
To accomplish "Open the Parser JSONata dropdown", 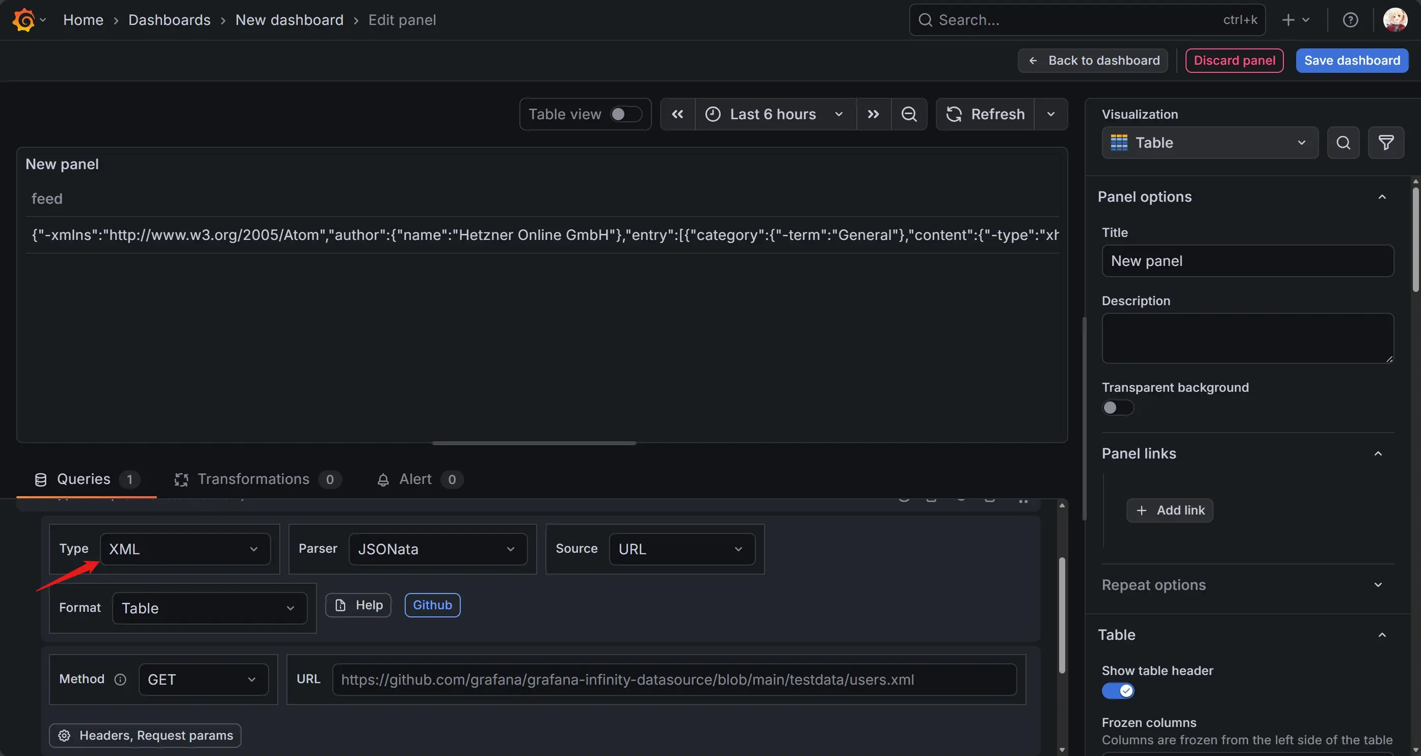I will pos(437,549).
